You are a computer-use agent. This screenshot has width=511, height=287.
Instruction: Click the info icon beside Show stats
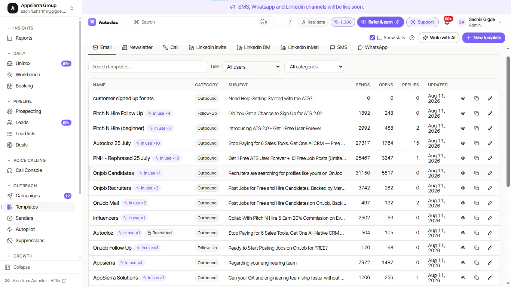412,38
